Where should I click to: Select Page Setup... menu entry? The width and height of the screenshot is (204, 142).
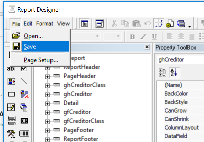(41, 60)
